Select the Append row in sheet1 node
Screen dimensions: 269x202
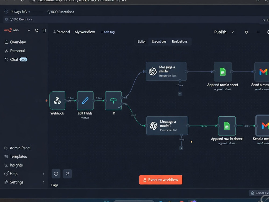227,126
